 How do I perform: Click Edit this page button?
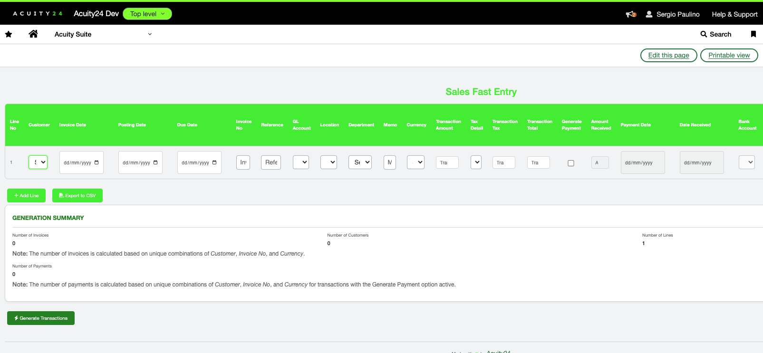[669, 55]
